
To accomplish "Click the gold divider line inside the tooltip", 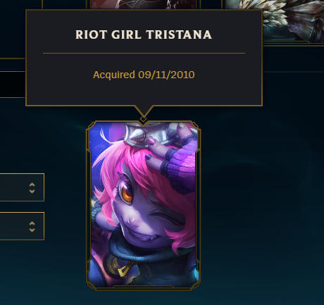I will 144,54.
